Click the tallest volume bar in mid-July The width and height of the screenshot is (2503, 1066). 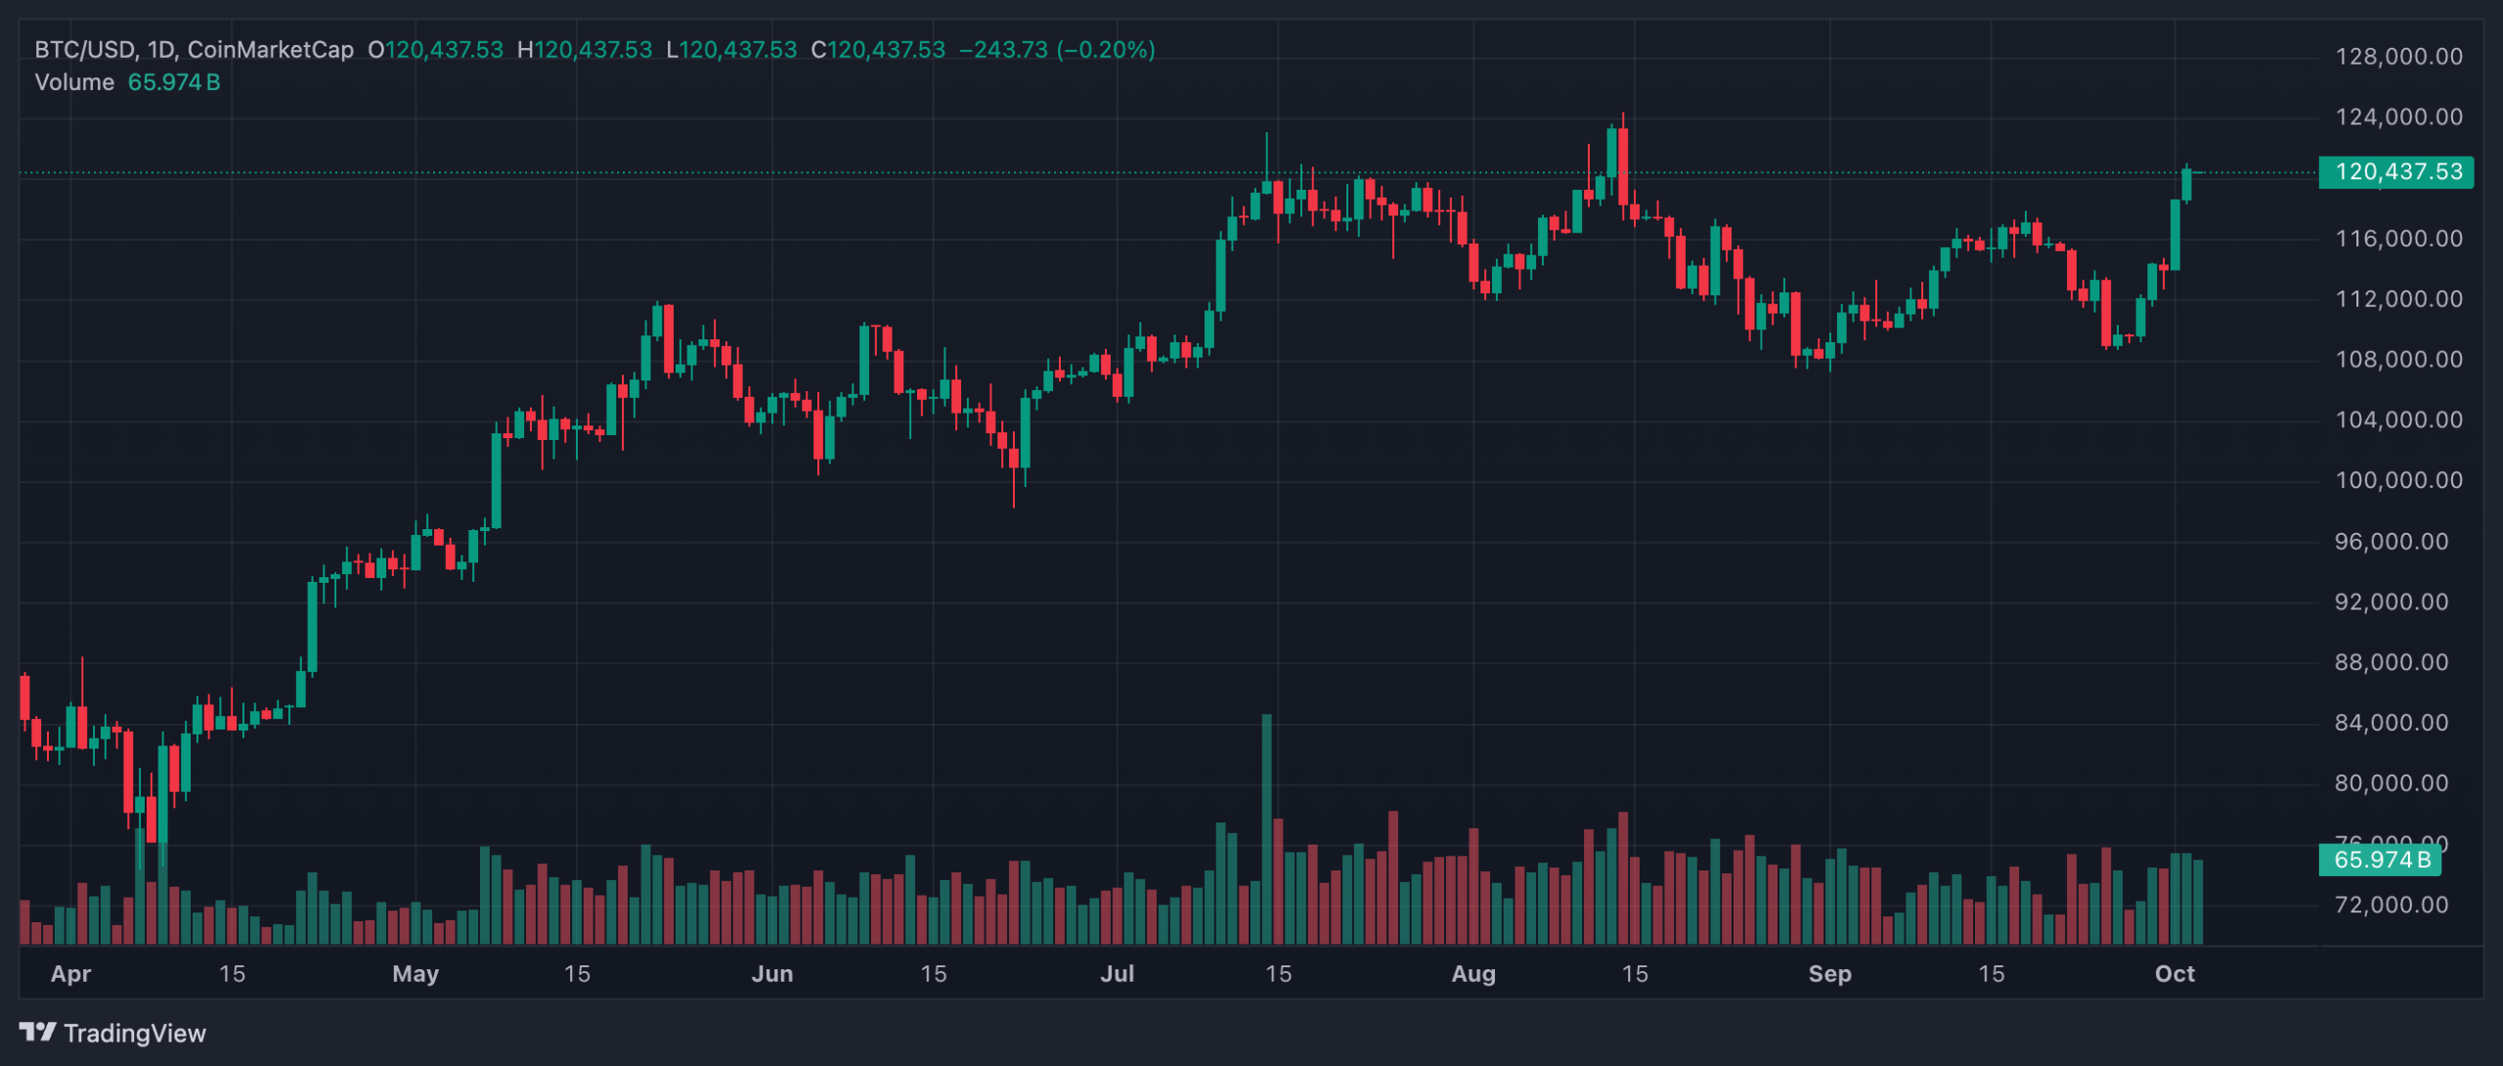tap(1267, 831)
